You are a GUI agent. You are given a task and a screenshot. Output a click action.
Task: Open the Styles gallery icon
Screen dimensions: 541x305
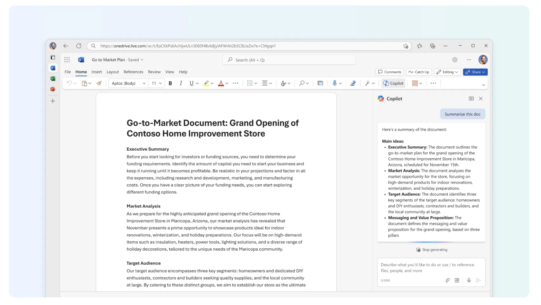[x=283, y=83]
